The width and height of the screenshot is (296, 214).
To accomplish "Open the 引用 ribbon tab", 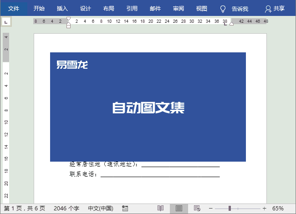I will 132,9.
